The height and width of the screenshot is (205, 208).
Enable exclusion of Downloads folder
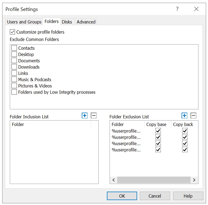coord(14,67)
